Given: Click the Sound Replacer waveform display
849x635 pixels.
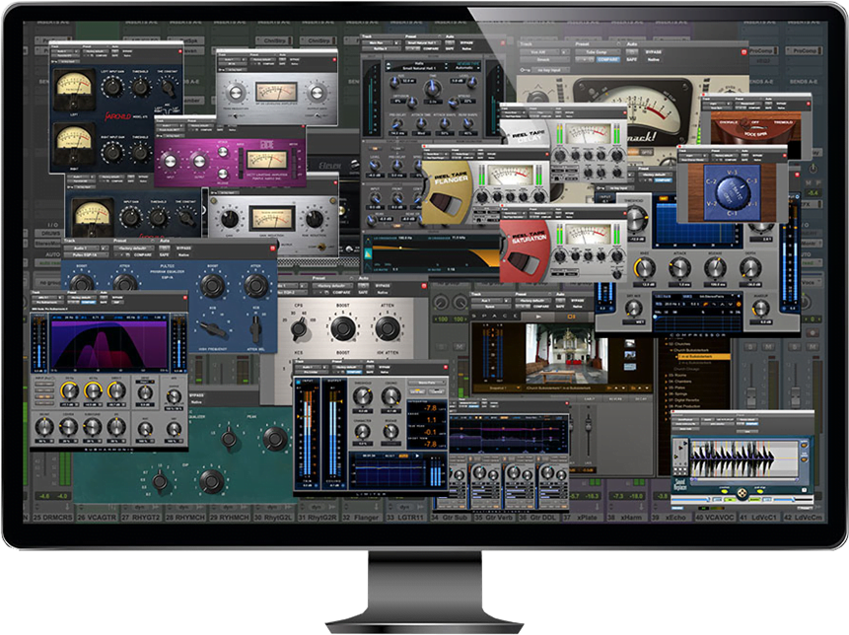Looking at the screenshot, I should point(743,459).
